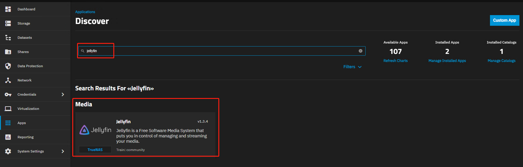Click the Reporting chart icon
The image size is (523, 167).
click(8, 137)
